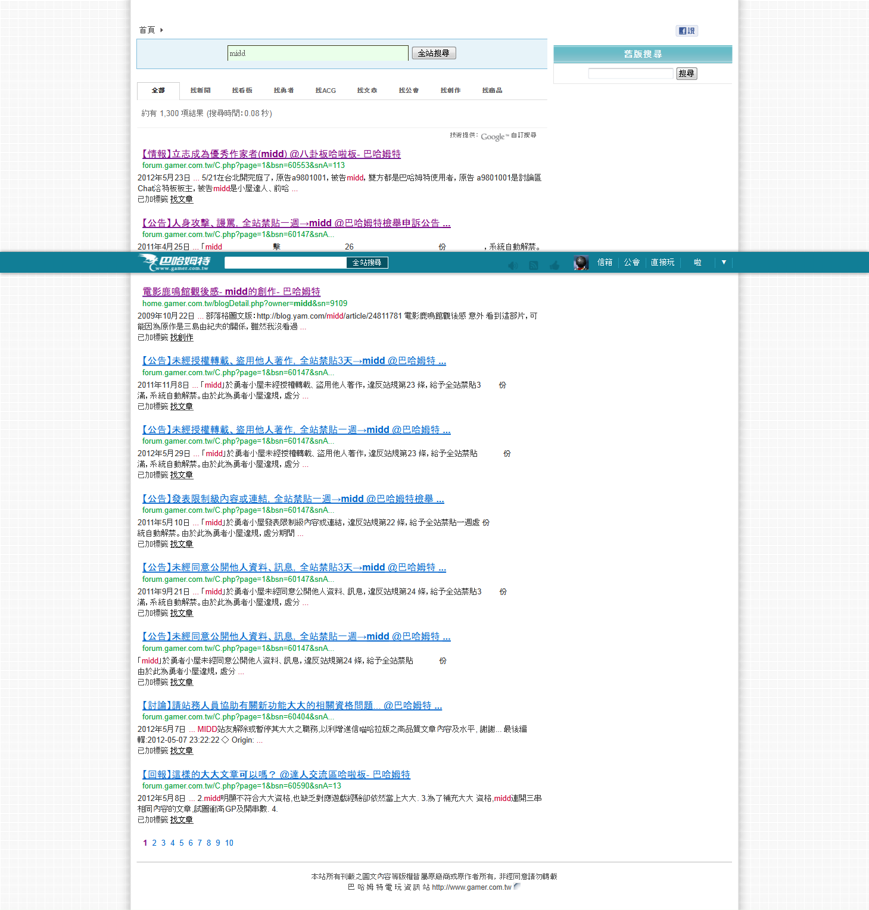Click the 舊版搜尋 search input field
The width and height of the screenshot is (869, 910).
click(x=630, y=73)
